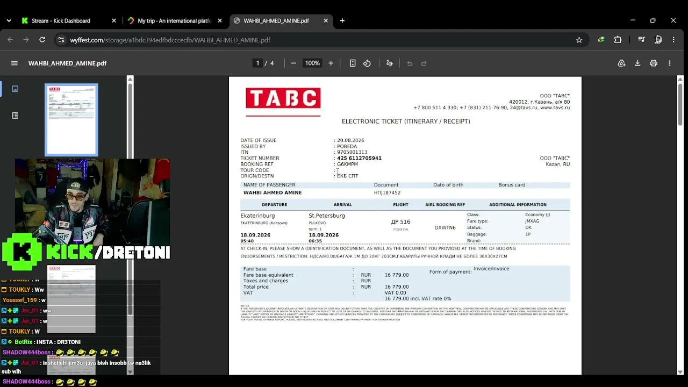Select the page 1 thumbnail
This screenshot has height=387, width=688.
(x=71, y=119)
